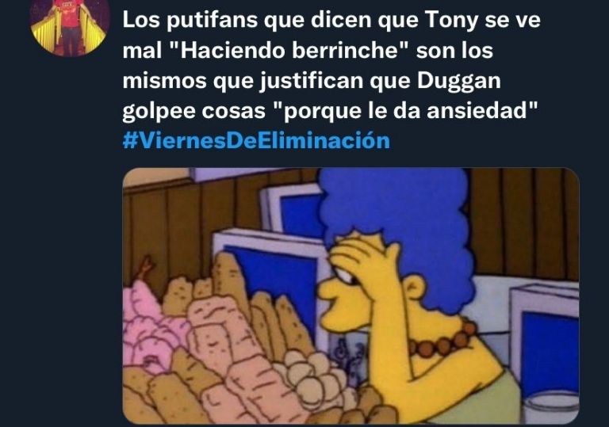Open the #ViernesDeEliminación hashtag link
The height and width of the screenshot is (427, 609).
point(256,140)
